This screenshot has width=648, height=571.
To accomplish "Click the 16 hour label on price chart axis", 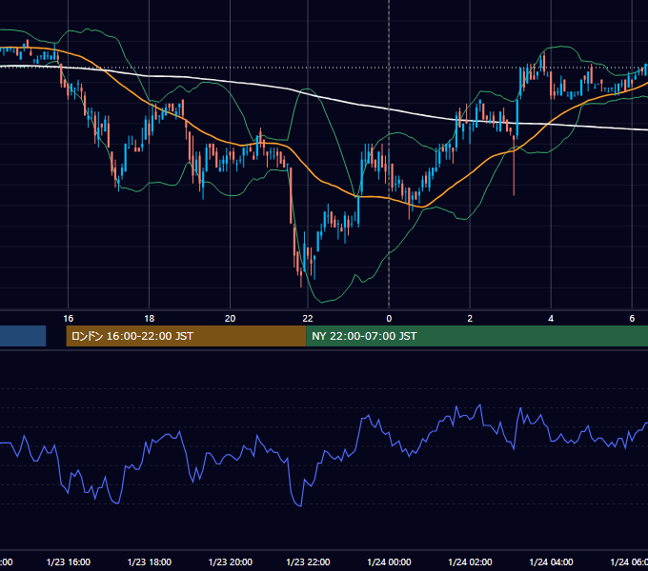I will pos(69,319).
